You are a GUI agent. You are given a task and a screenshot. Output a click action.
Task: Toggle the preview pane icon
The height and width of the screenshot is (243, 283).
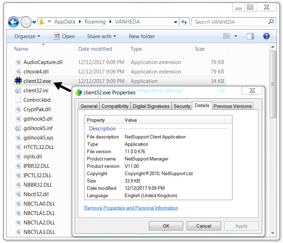click(x=250, y=36)
